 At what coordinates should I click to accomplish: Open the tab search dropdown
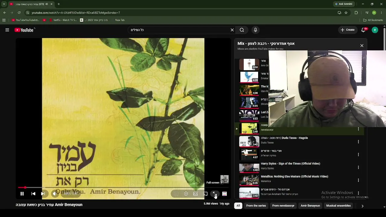[x=4, y=4]
